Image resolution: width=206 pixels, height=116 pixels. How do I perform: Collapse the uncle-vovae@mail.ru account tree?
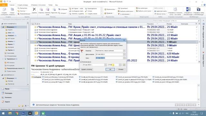click(2, 24)
